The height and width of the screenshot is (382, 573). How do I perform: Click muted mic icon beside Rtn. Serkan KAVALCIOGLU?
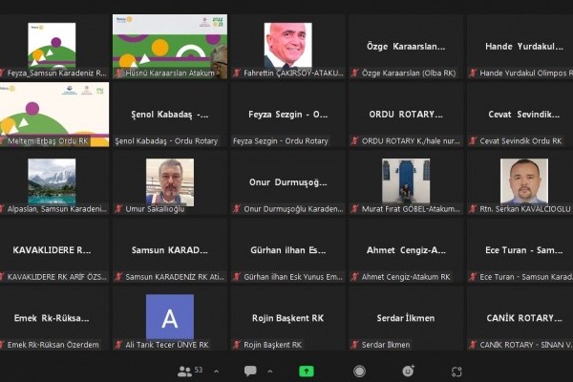click(473, 209)
